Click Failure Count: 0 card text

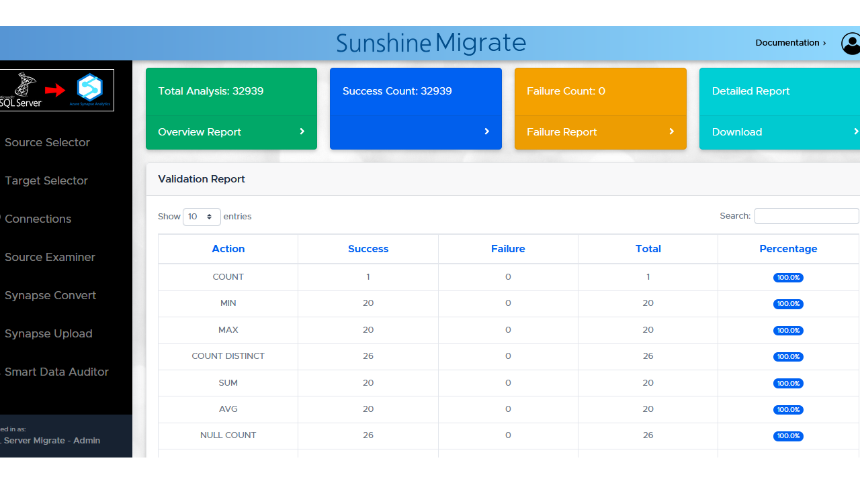click(x=566, y=91)
